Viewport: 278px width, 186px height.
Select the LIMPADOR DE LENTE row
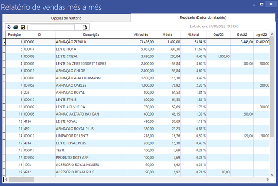91,136
